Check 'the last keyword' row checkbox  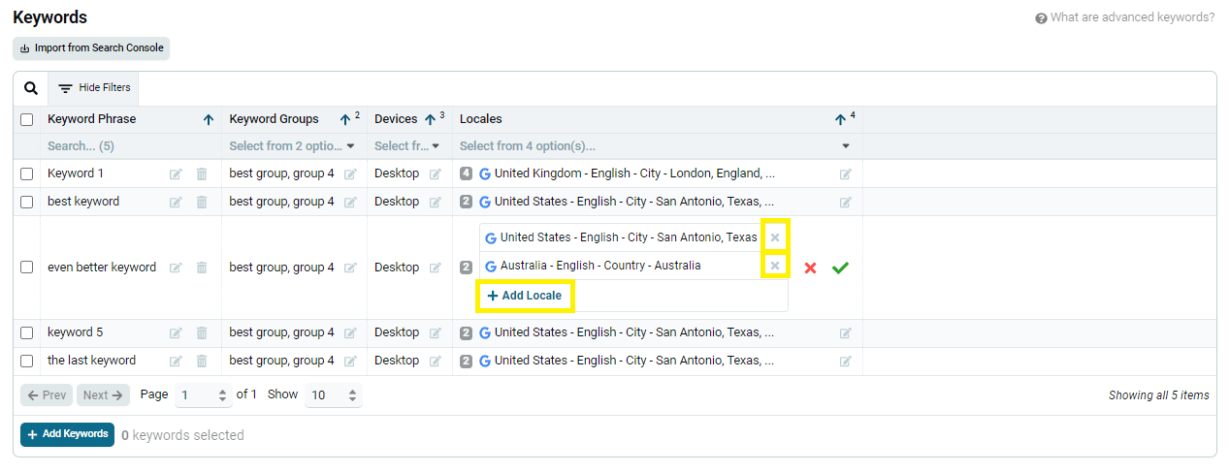click(27, 361)
